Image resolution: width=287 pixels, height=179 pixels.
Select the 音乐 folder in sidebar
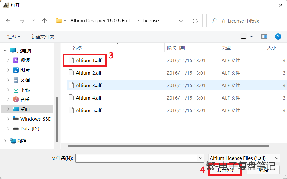pyautogui.click(x=25, y=99)
